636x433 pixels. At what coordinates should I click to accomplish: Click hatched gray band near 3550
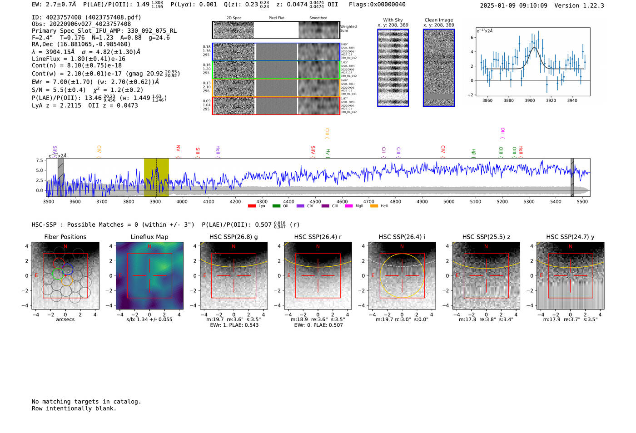tap(60, 177)
